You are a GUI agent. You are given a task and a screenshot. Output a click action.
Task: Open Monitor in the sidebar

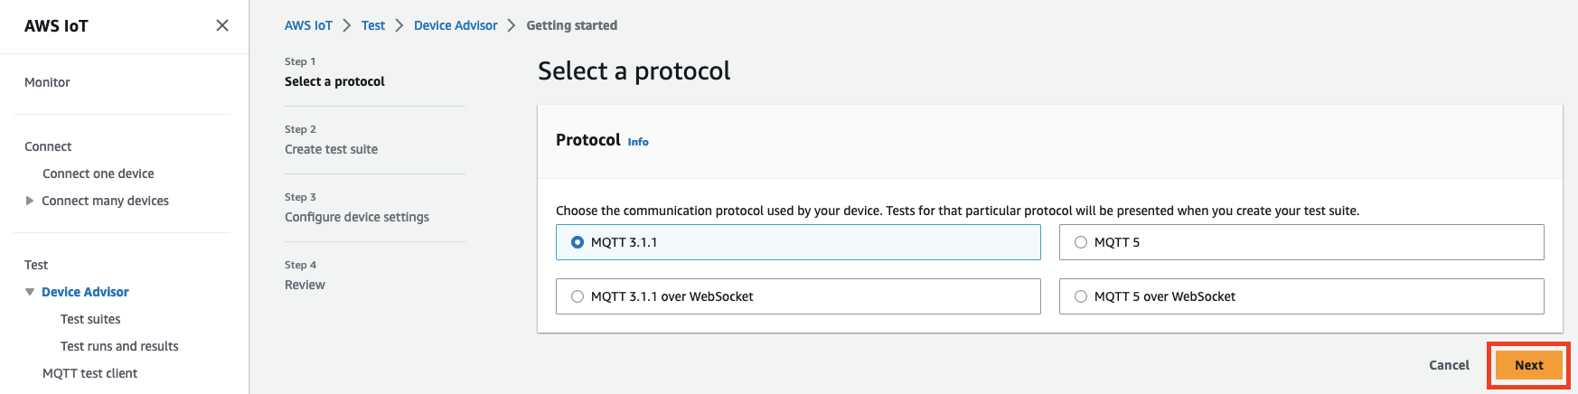47,82
